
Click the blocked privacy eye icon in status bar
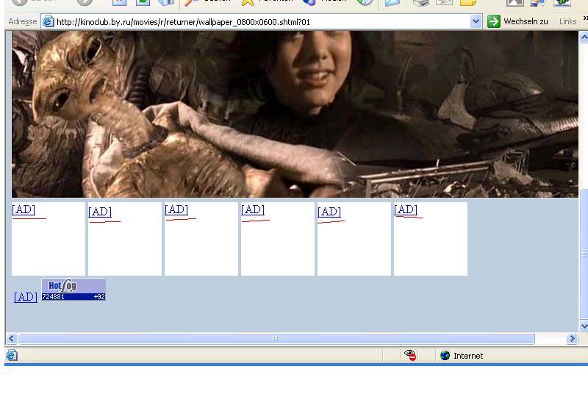click(410, 356)
